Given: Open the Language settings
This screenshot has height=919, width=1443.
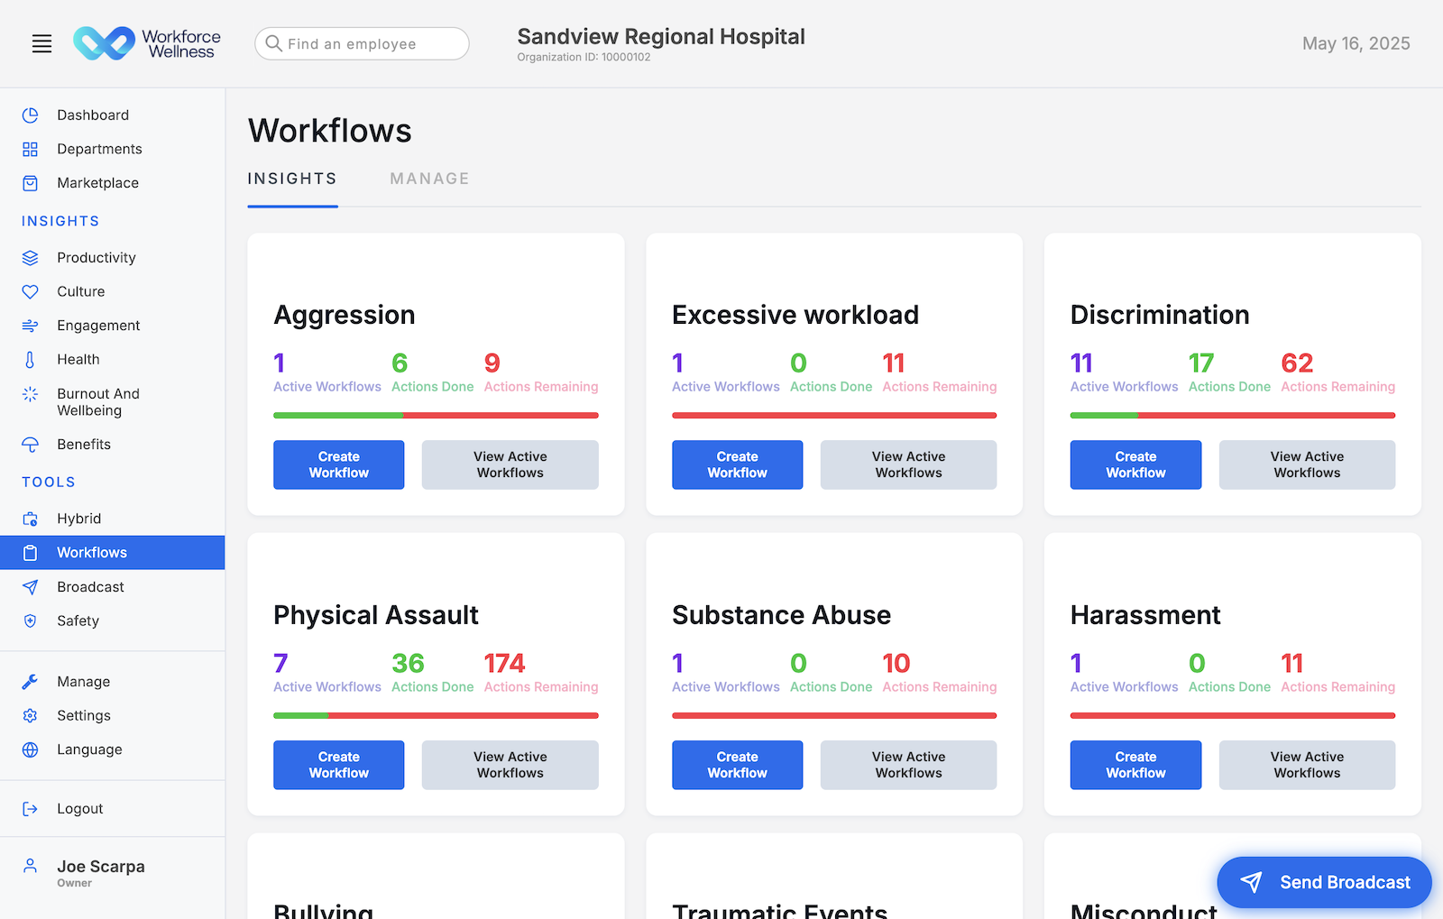Looking at the screenshot, I should [x=88, y=749].
